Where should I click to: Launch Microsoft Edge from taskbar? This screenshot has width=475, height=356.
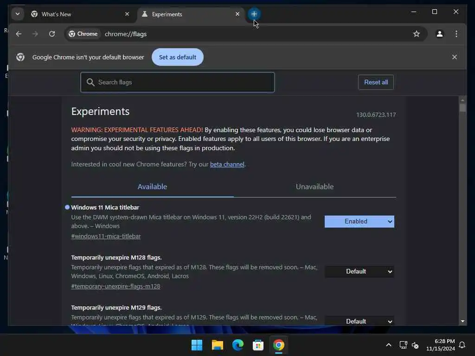tap(238, 345)
